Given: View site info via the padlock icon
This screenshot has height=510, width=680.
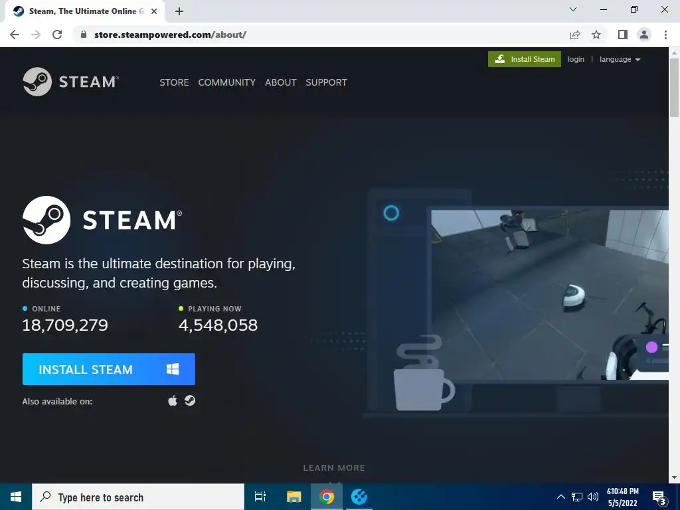Looking at the screenshot, I should [x=84, y=35].
